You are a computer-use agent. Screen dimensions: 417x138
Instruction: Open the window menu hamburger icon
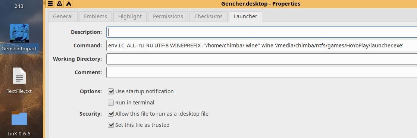pyautogui.click(x=50, y=4)
